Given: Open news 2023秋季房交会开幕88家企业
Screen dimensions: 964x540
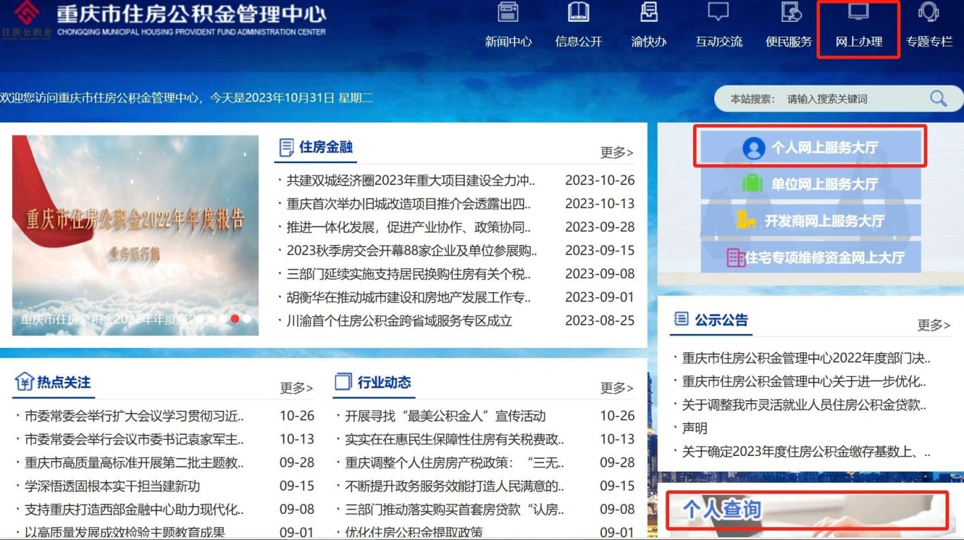Looking at the screenshot, I should click(411, 251).
